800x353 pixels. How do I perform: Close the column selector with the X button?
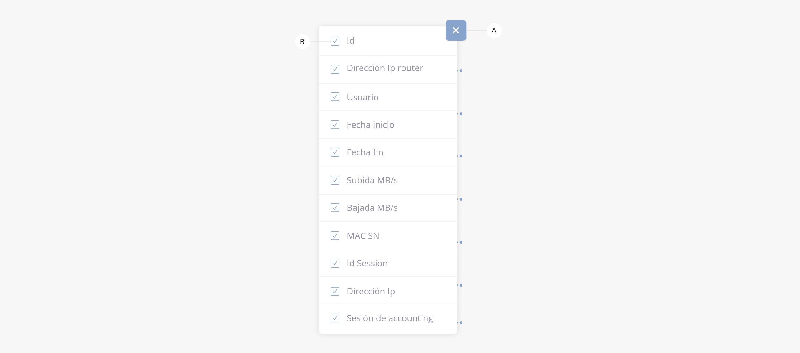click(x=456, y=30)
